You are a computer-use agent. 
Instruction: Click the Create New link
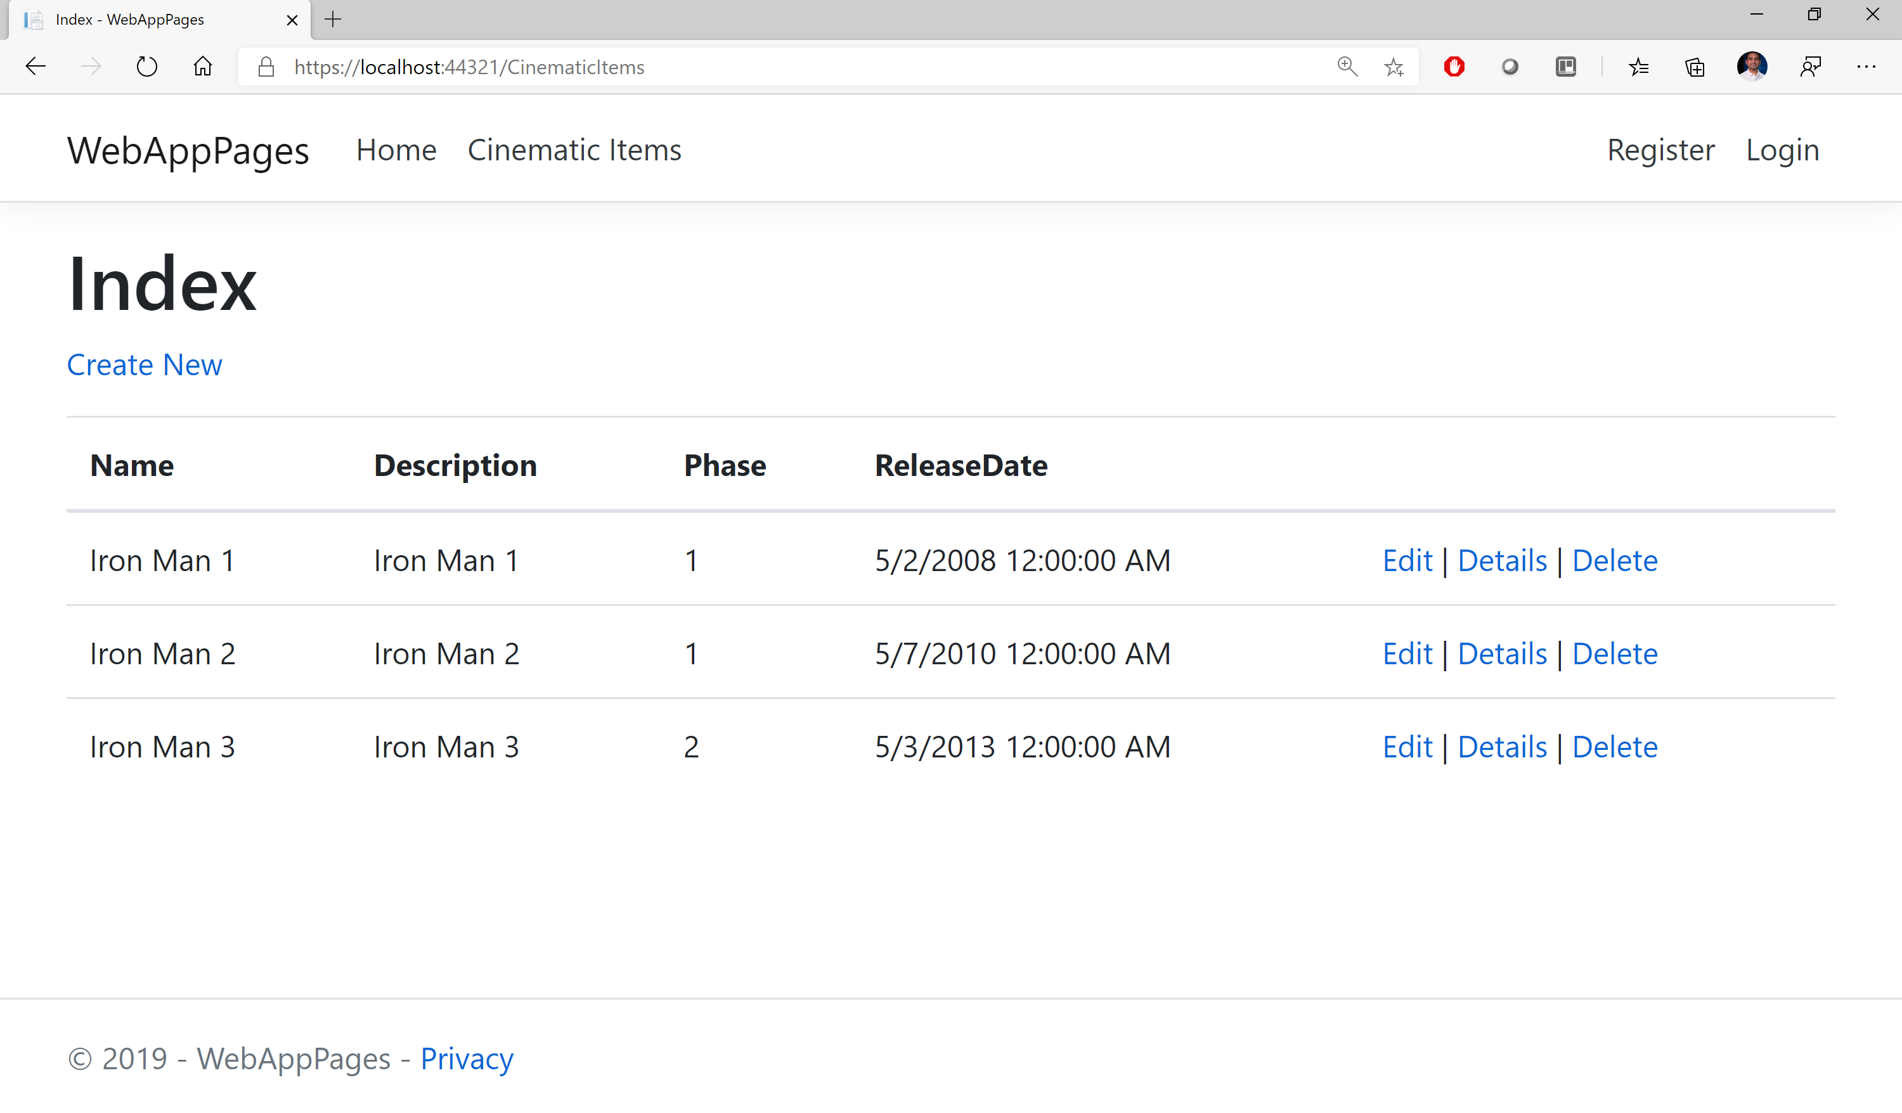point(144,365)
